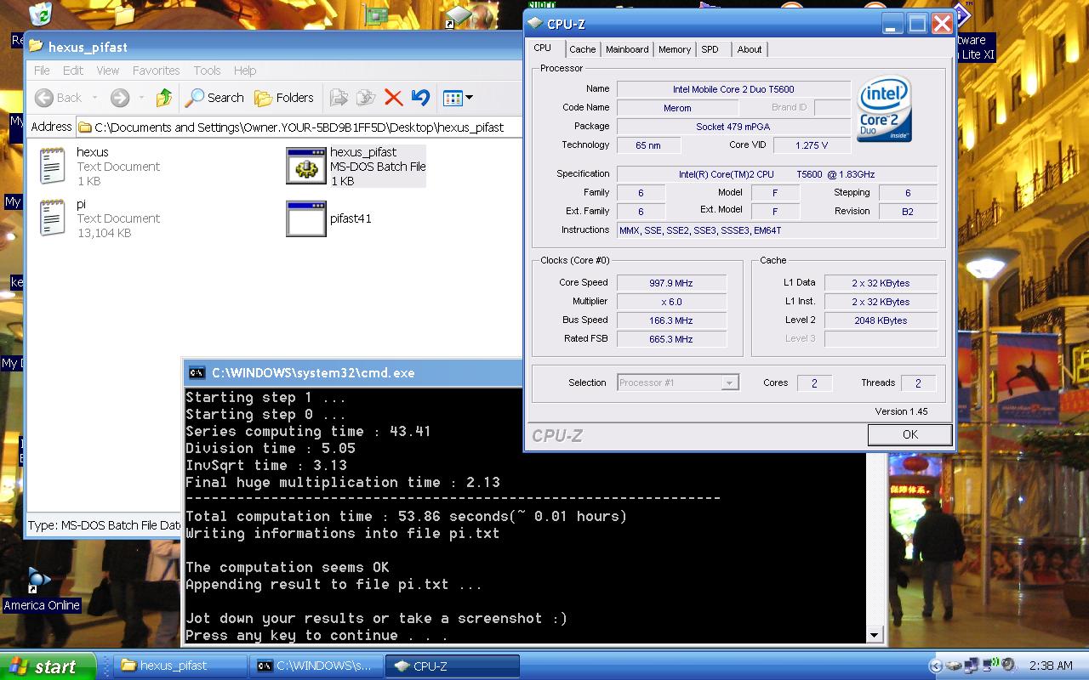The height and width of the screenshot is (680, 1089).
Task: Show the Folders tree pane
Action: coord(285,98)
